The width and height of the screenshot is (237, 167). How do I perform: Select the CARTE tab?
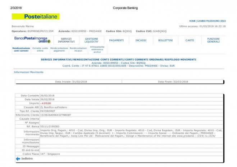click(x=190, y=40)
